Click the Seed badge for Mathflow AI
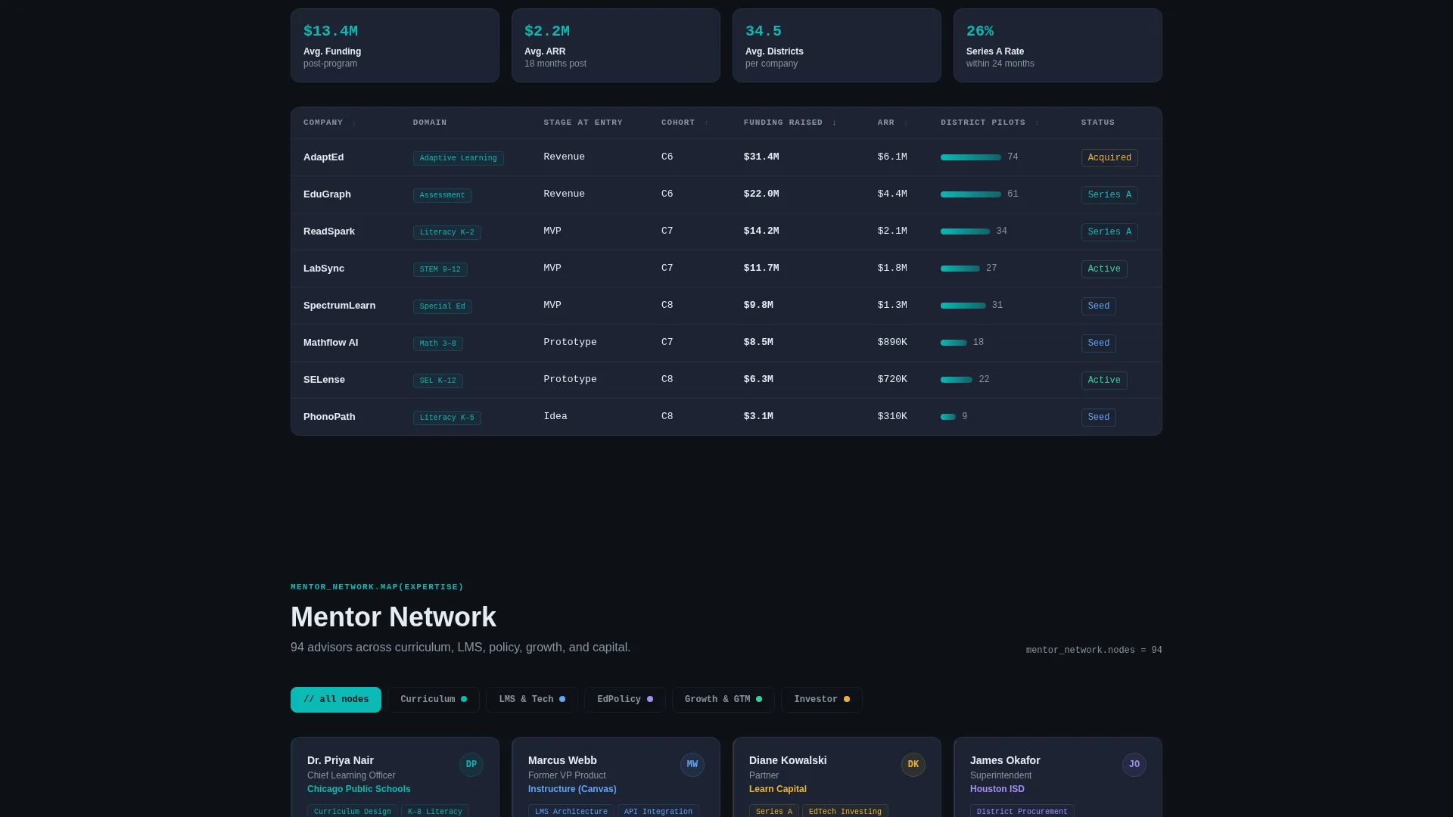This screenshot has height=817, width=1453. [1099, 343]
